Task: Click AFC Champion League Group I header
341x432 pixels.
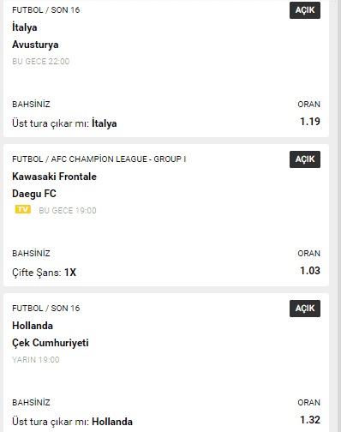Action: click(x=99, y=159)
